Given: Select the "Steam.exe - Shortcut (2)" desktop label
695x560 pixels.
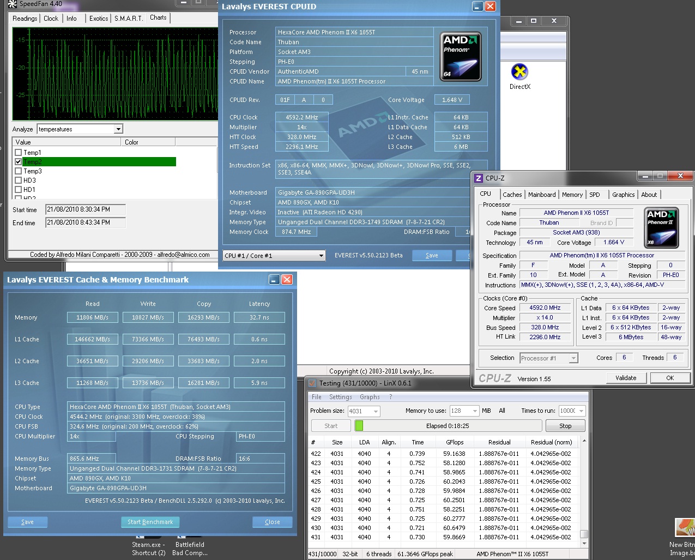Looking at the screenshot, I should pyautogui.click(x=148, y=549).
